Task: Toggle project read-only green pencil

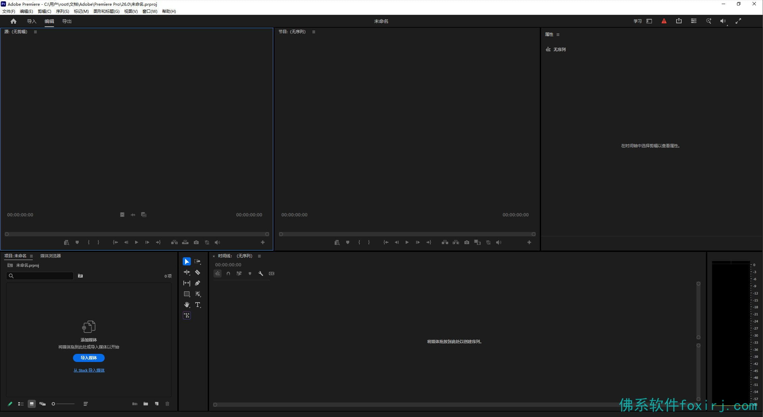Action: coord(10,404)
